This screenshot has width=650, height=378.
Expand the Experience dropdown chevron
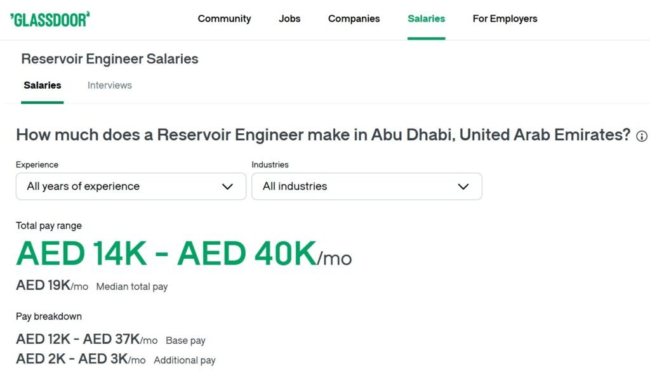227,186
